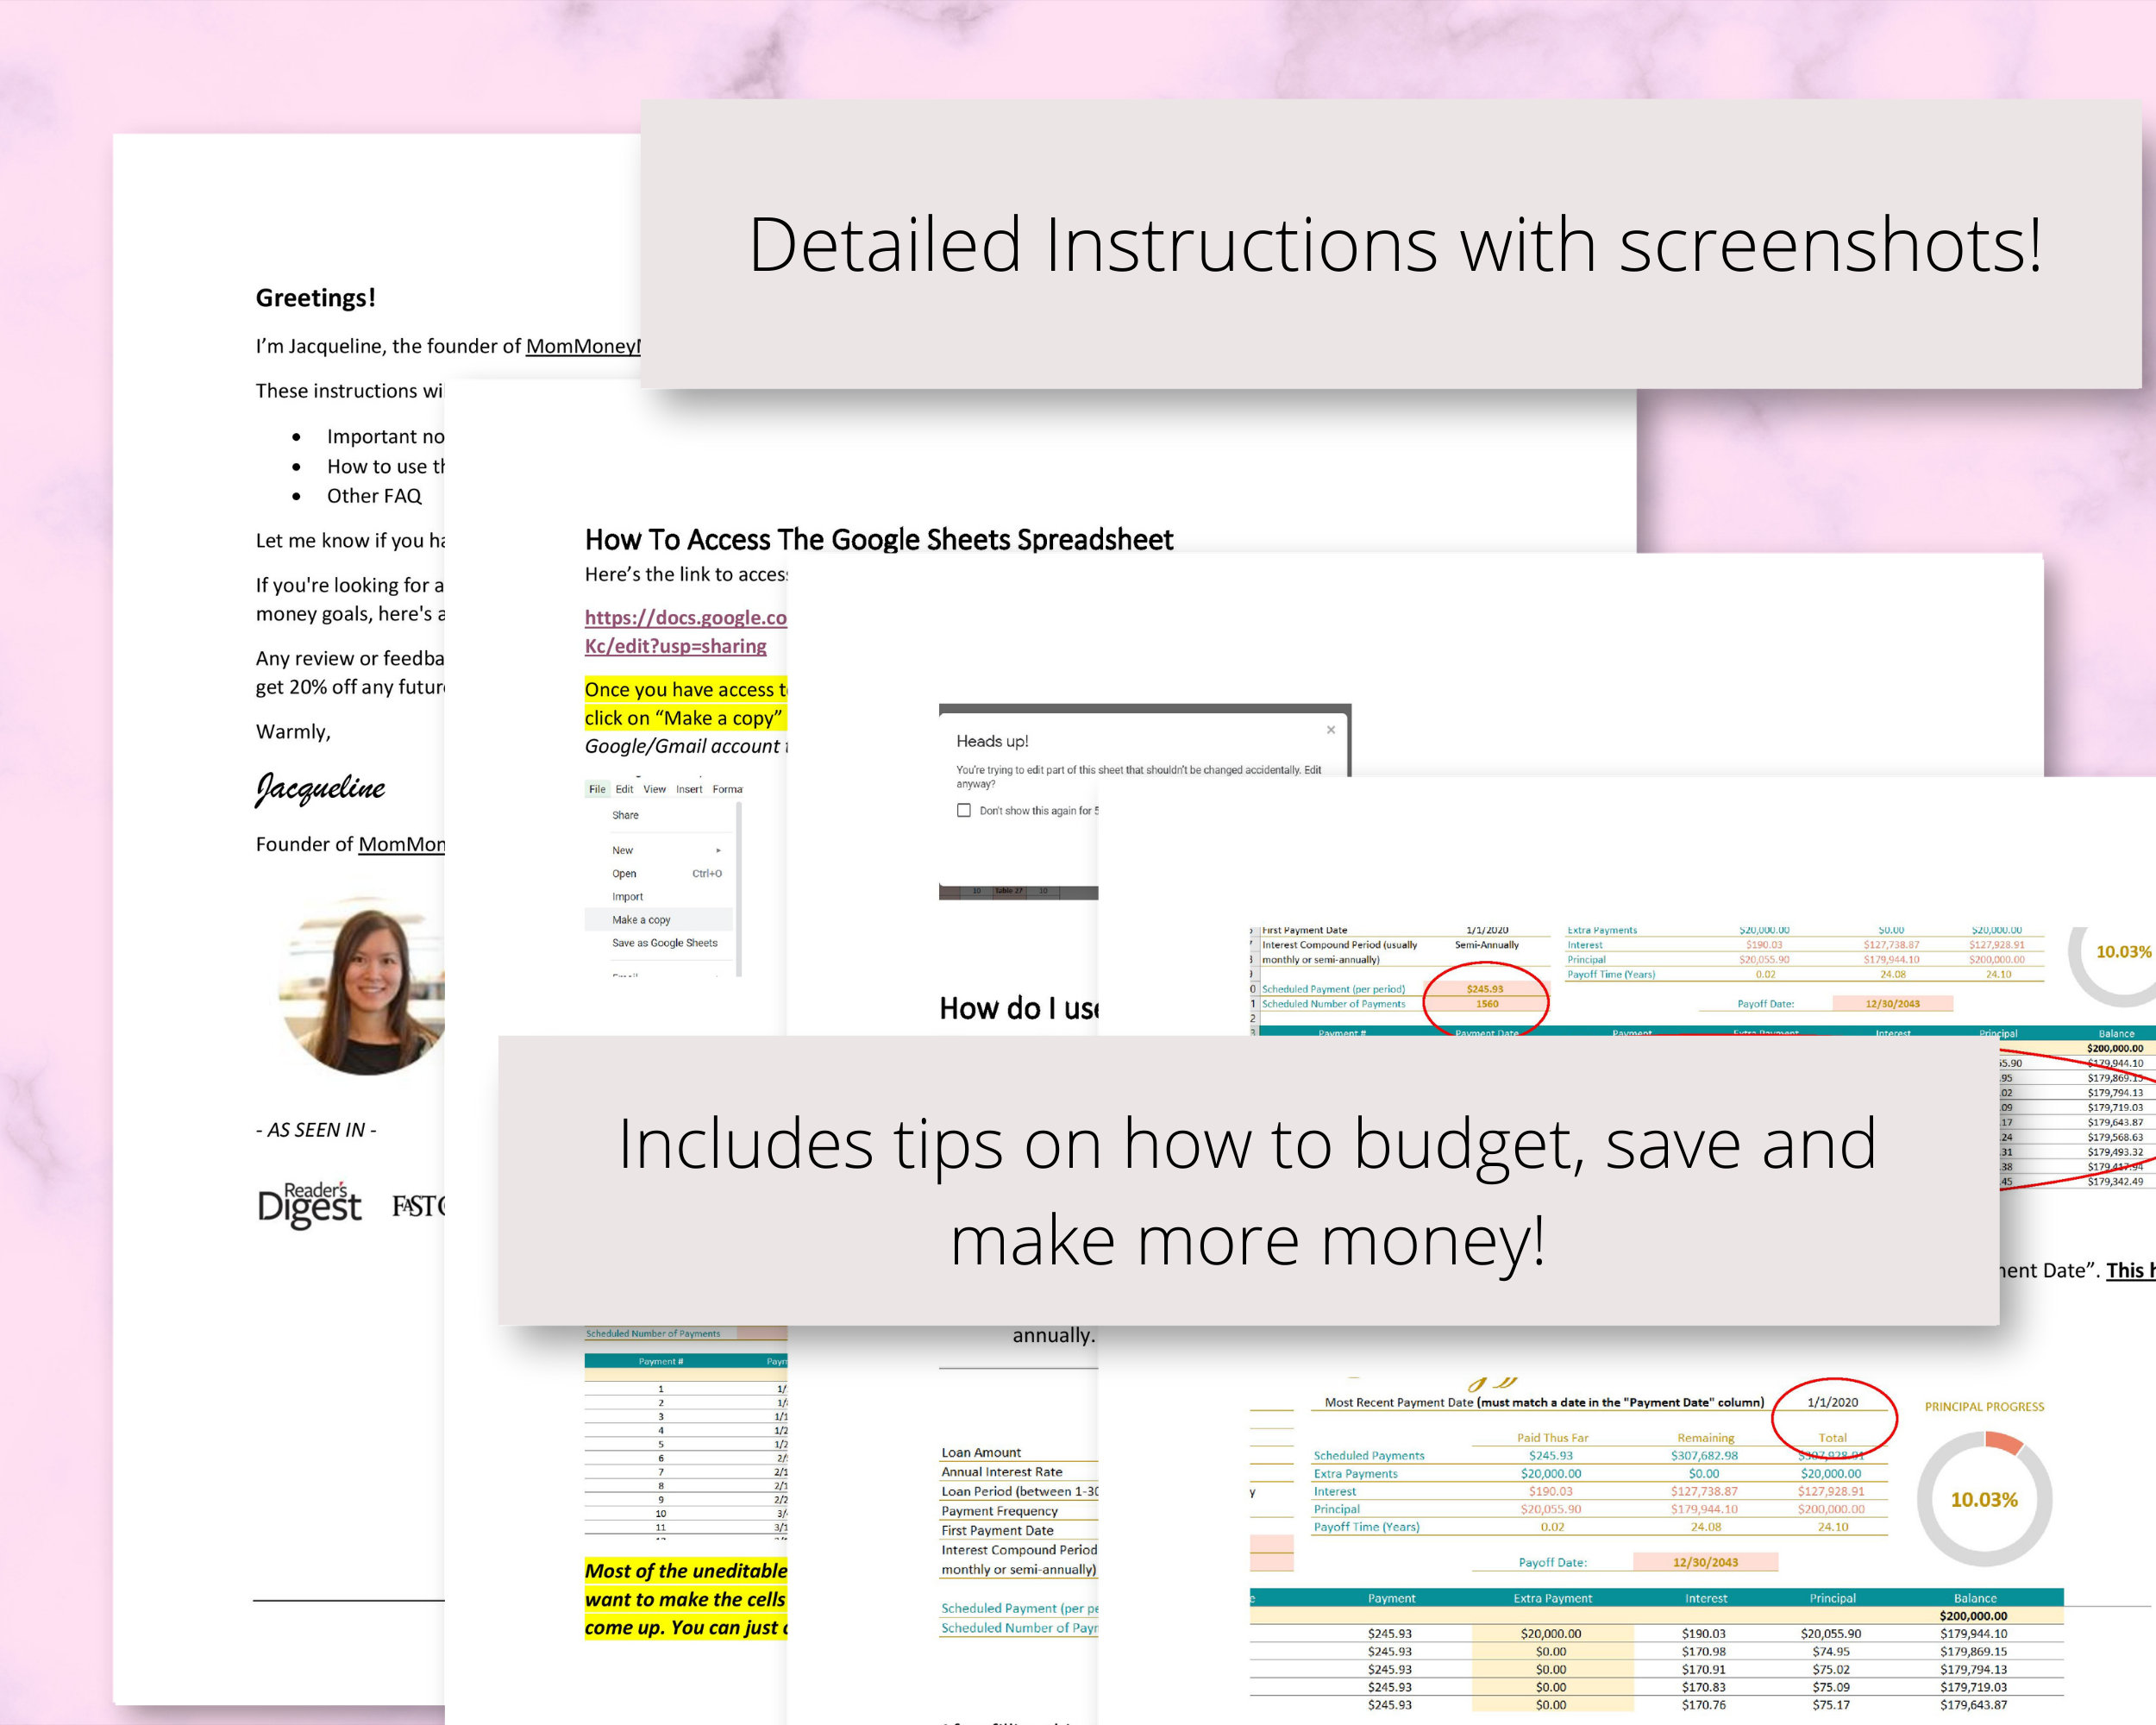The width and height of the screenshot is (2156, 1725).
Task: Open the MomMoney link in the greeting sentence
Action: pyautogui.click(x=583, y=346)
